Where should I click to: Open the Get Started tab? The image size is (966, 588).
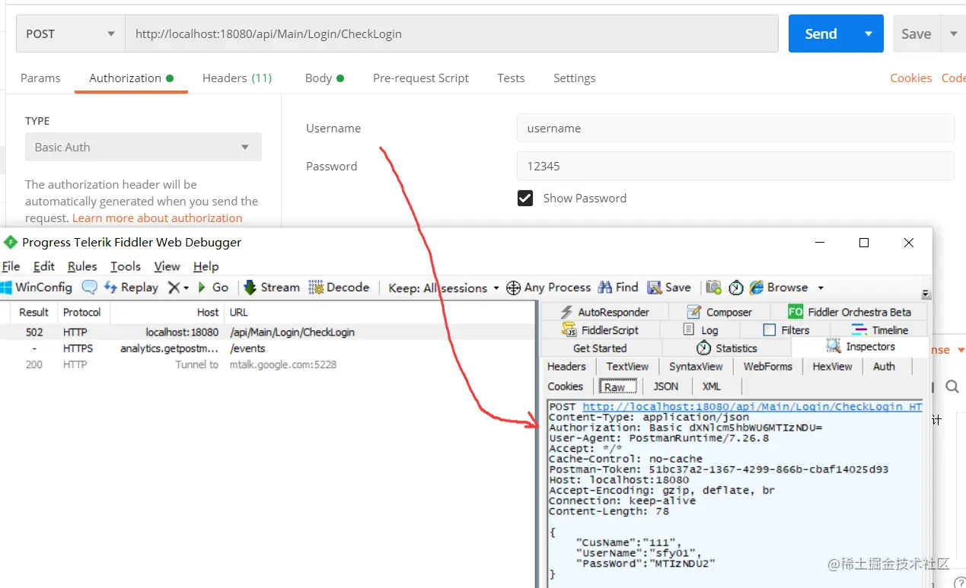pyautogui.click(x=600, y=348)
